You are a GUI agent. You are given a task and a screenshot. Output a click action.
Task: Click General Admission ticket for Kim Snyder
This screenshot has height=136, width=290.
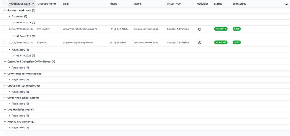(178, 29)
